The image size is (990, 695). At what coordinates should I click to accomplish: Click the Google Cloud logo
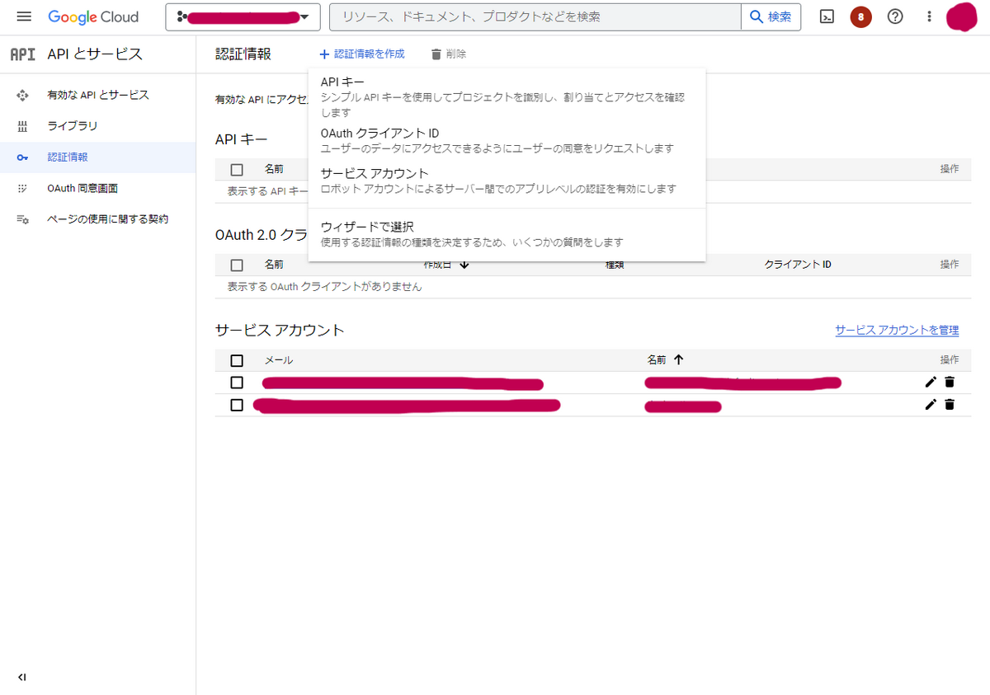click(x=93, y=16)
